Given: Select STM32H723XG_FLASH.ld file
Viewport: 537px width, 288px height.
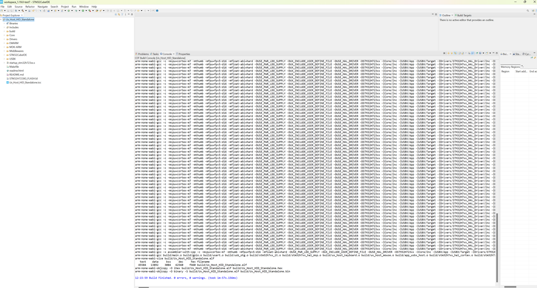Looking at the screenshot, I should [x=23, y=78].
